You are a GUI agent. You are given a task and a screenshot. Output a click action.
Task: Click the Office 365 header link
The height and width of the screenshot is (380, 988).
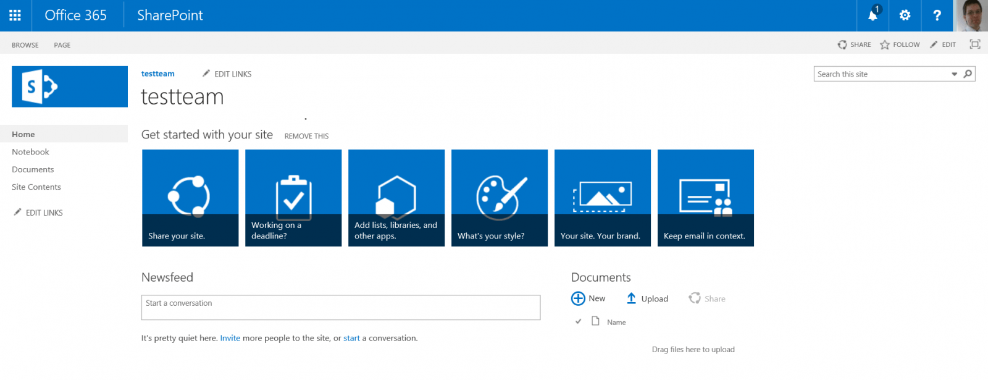(x=76, y=15)
